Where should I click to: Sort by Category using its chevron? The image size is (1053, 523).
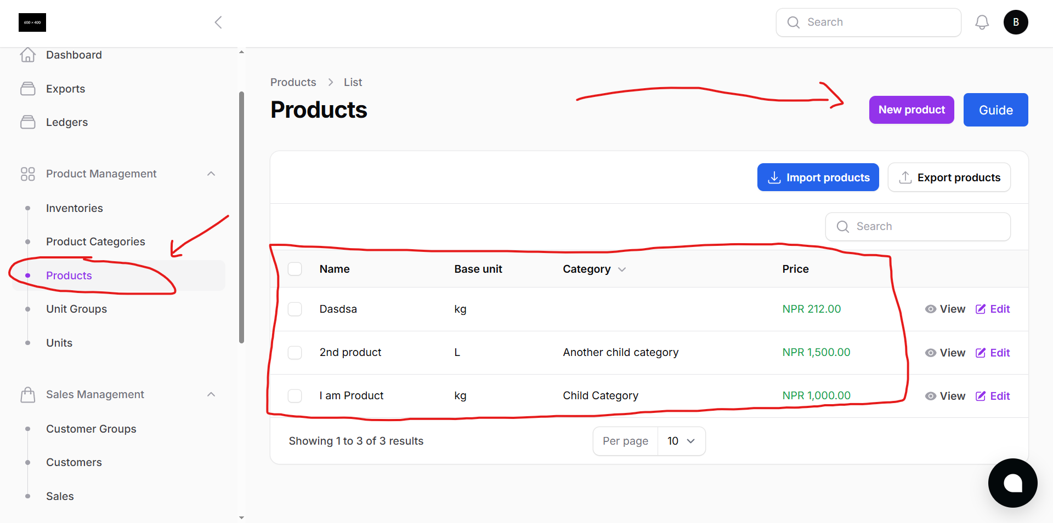622,269
